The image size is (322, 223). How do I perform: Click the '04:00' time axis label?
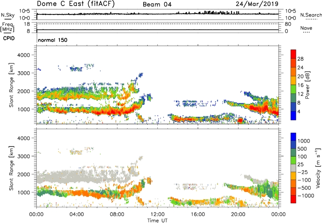[77, 215]
